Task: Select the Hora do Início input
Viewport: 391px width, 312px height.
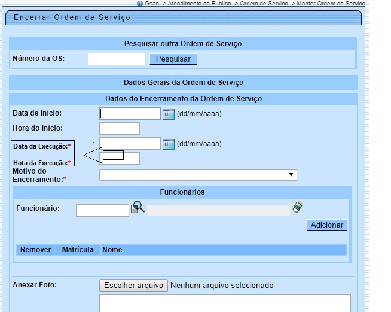Action: point(120,129)
